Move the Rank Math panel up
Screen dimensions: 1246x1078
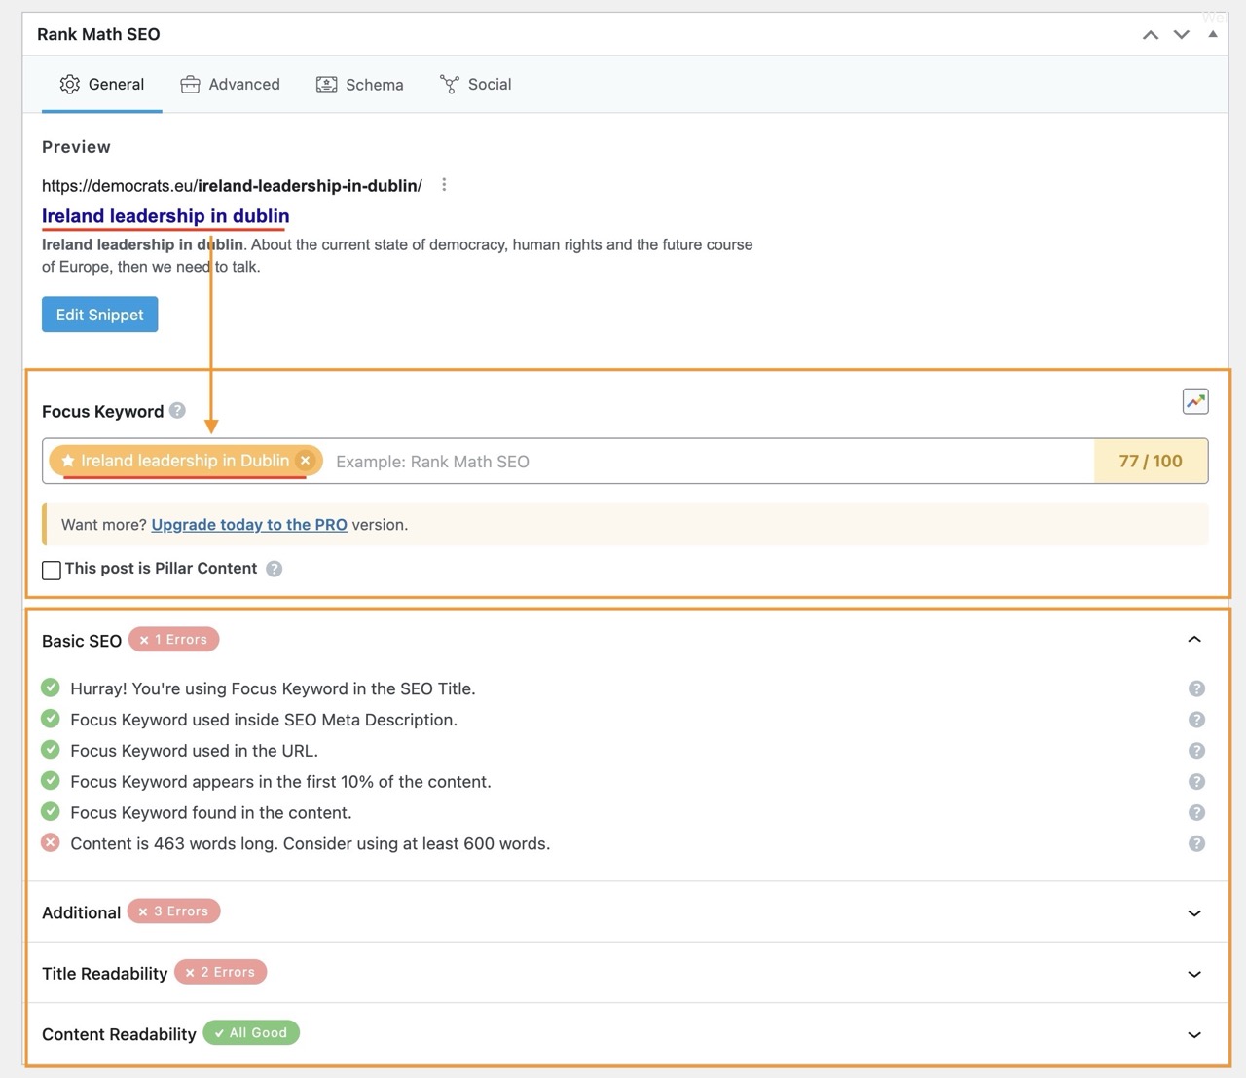[x=1151, y=35]
